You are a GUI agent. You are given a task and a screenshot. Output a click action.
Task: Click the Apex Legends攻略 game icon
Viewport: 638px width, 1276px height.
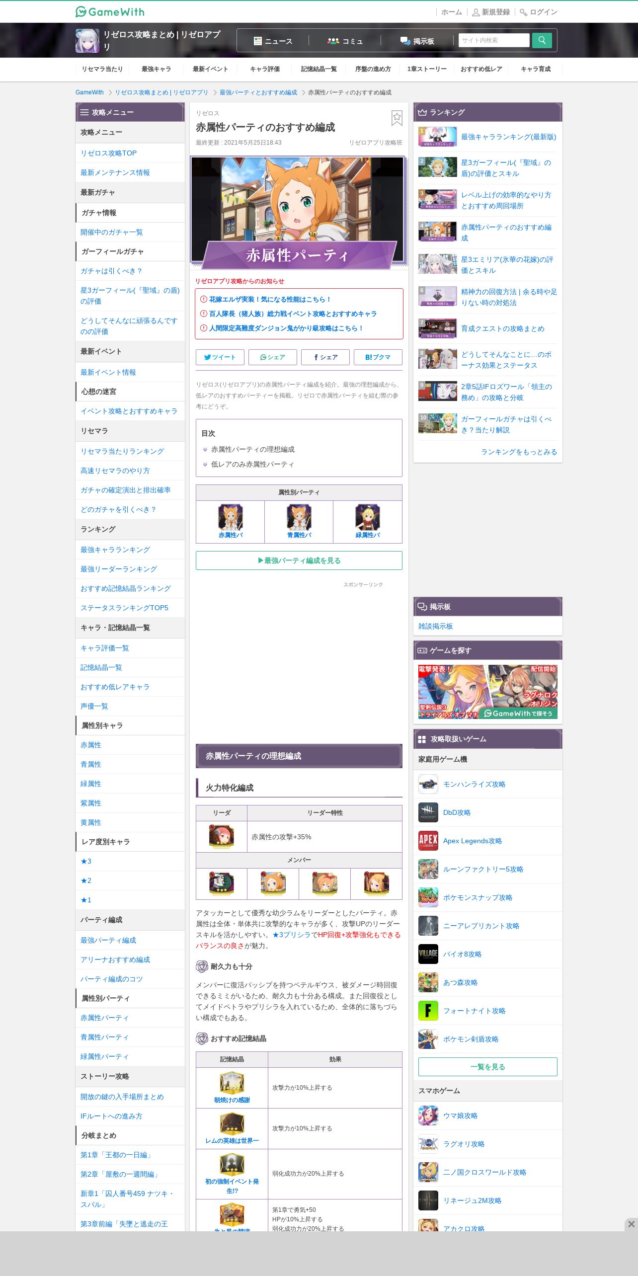(428, 841)
